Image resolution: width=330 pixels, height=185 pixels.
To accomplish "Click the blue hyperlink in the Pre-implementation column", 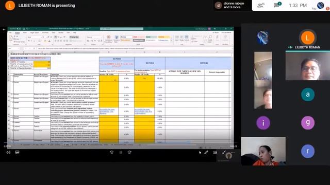I will click(x=143, y=112).
